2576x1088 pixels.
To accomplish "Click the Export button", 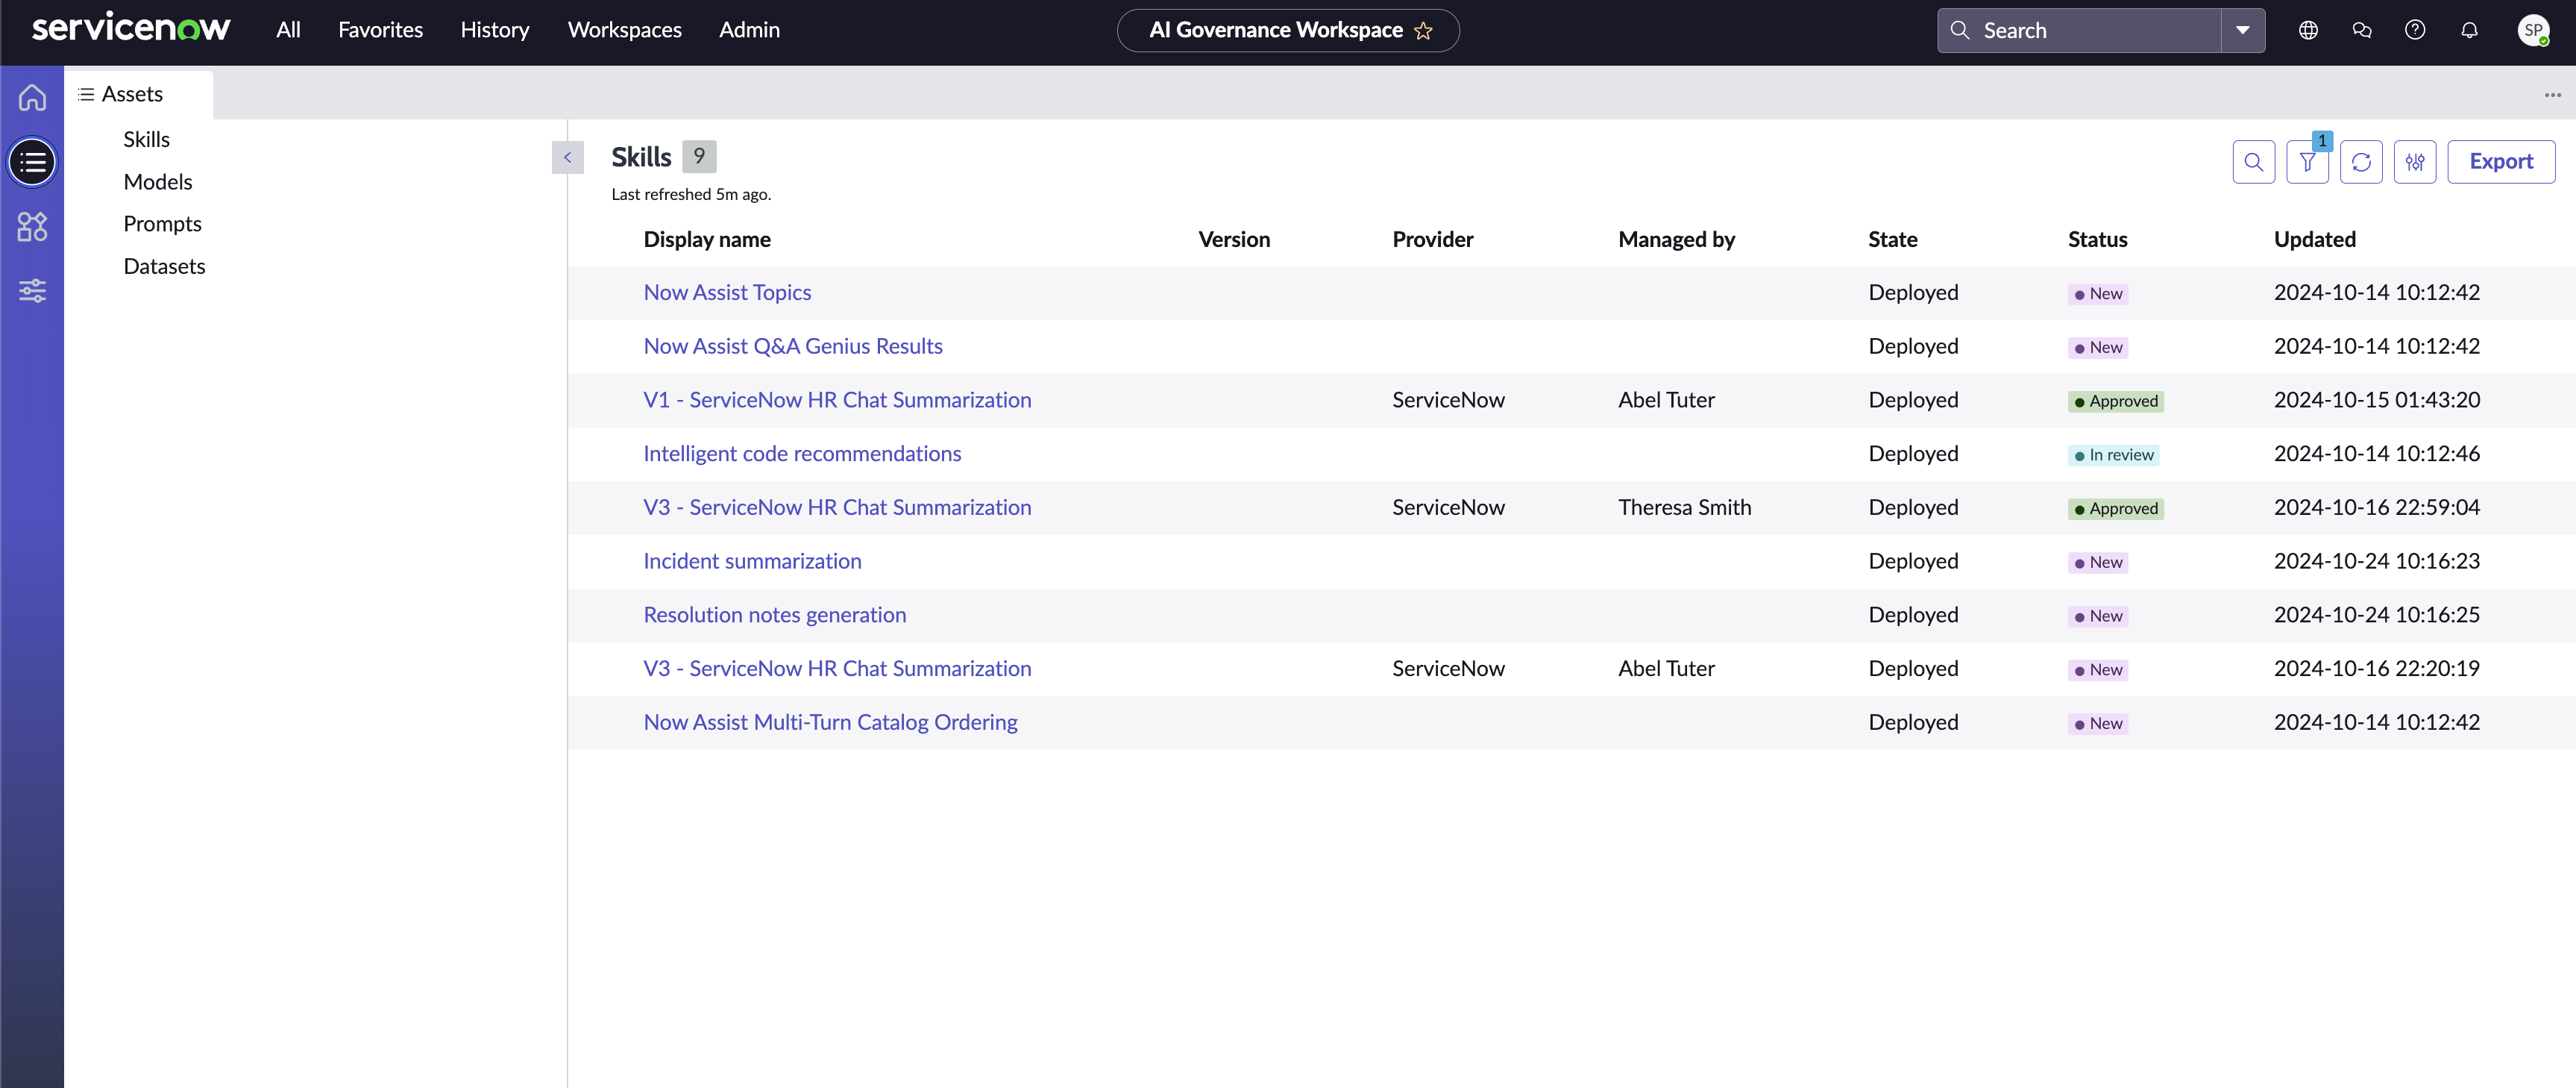I will (x=2501, y=162).
